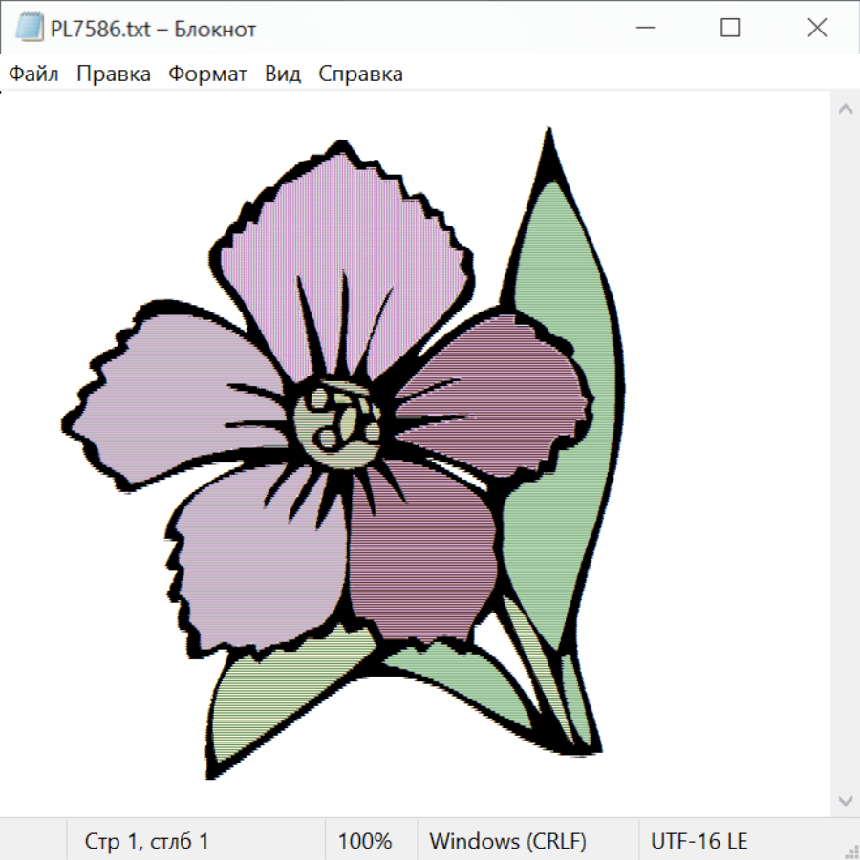This screenshot has width=860, height=860.
Task: Click the Стр 1, стлб 1 status indicator
Action: coord(146,842)
